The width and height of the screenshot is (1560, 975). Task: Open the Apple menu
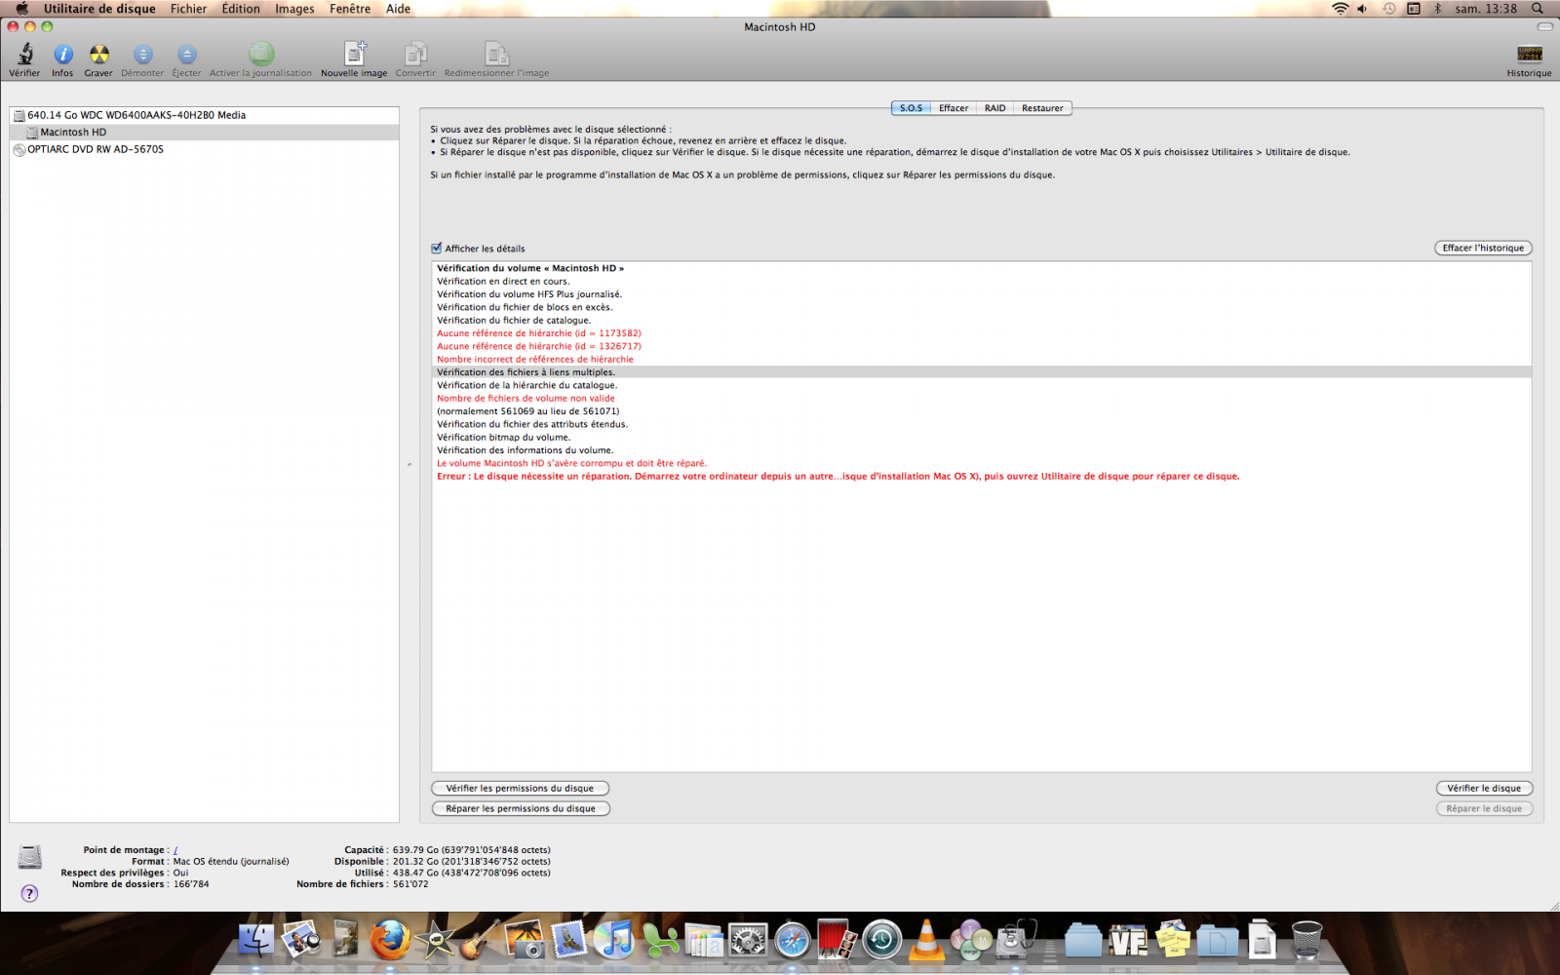pyautogui.click(x=21, y=9)
